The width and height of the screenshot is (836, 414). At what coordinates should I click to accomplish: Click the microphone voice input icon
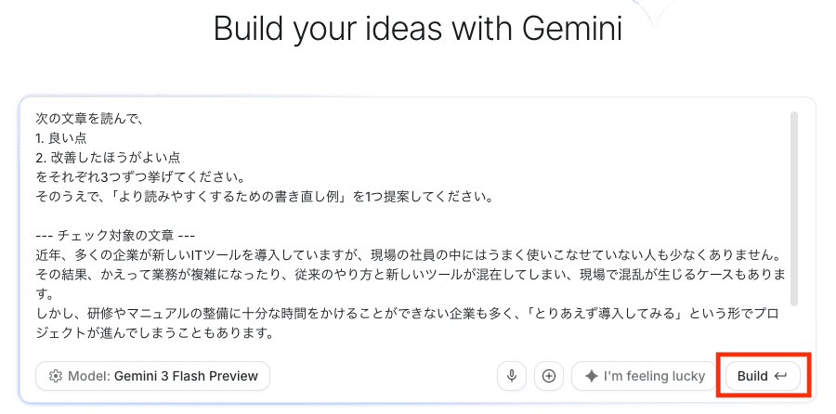511,376
